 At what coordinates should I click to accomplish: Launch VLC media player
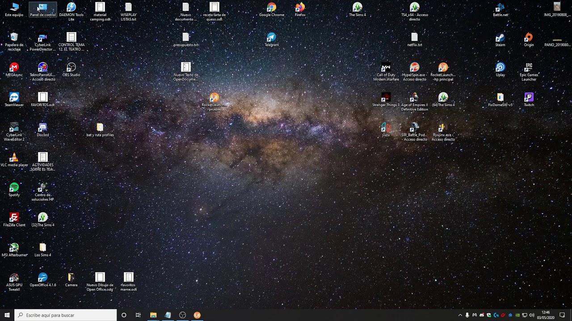14,160
